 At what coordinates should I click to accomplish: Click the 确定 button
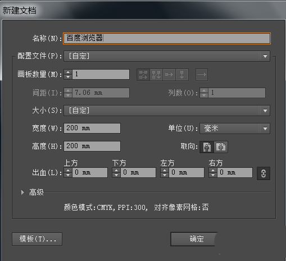tap(194, 239)
